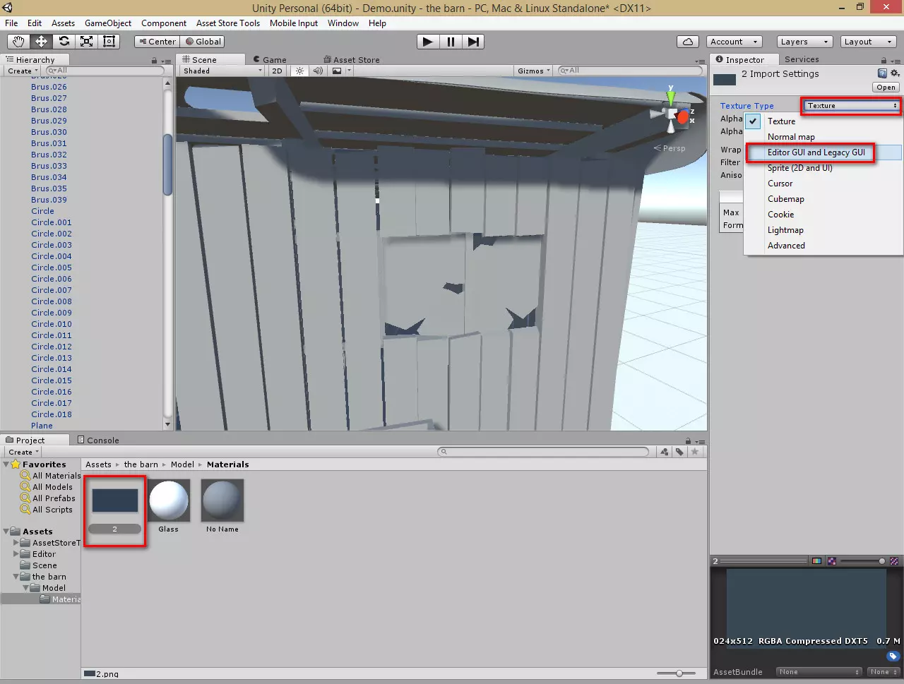Open the Cloud services icon
The image size is (904, 684).
pos(687,42)
